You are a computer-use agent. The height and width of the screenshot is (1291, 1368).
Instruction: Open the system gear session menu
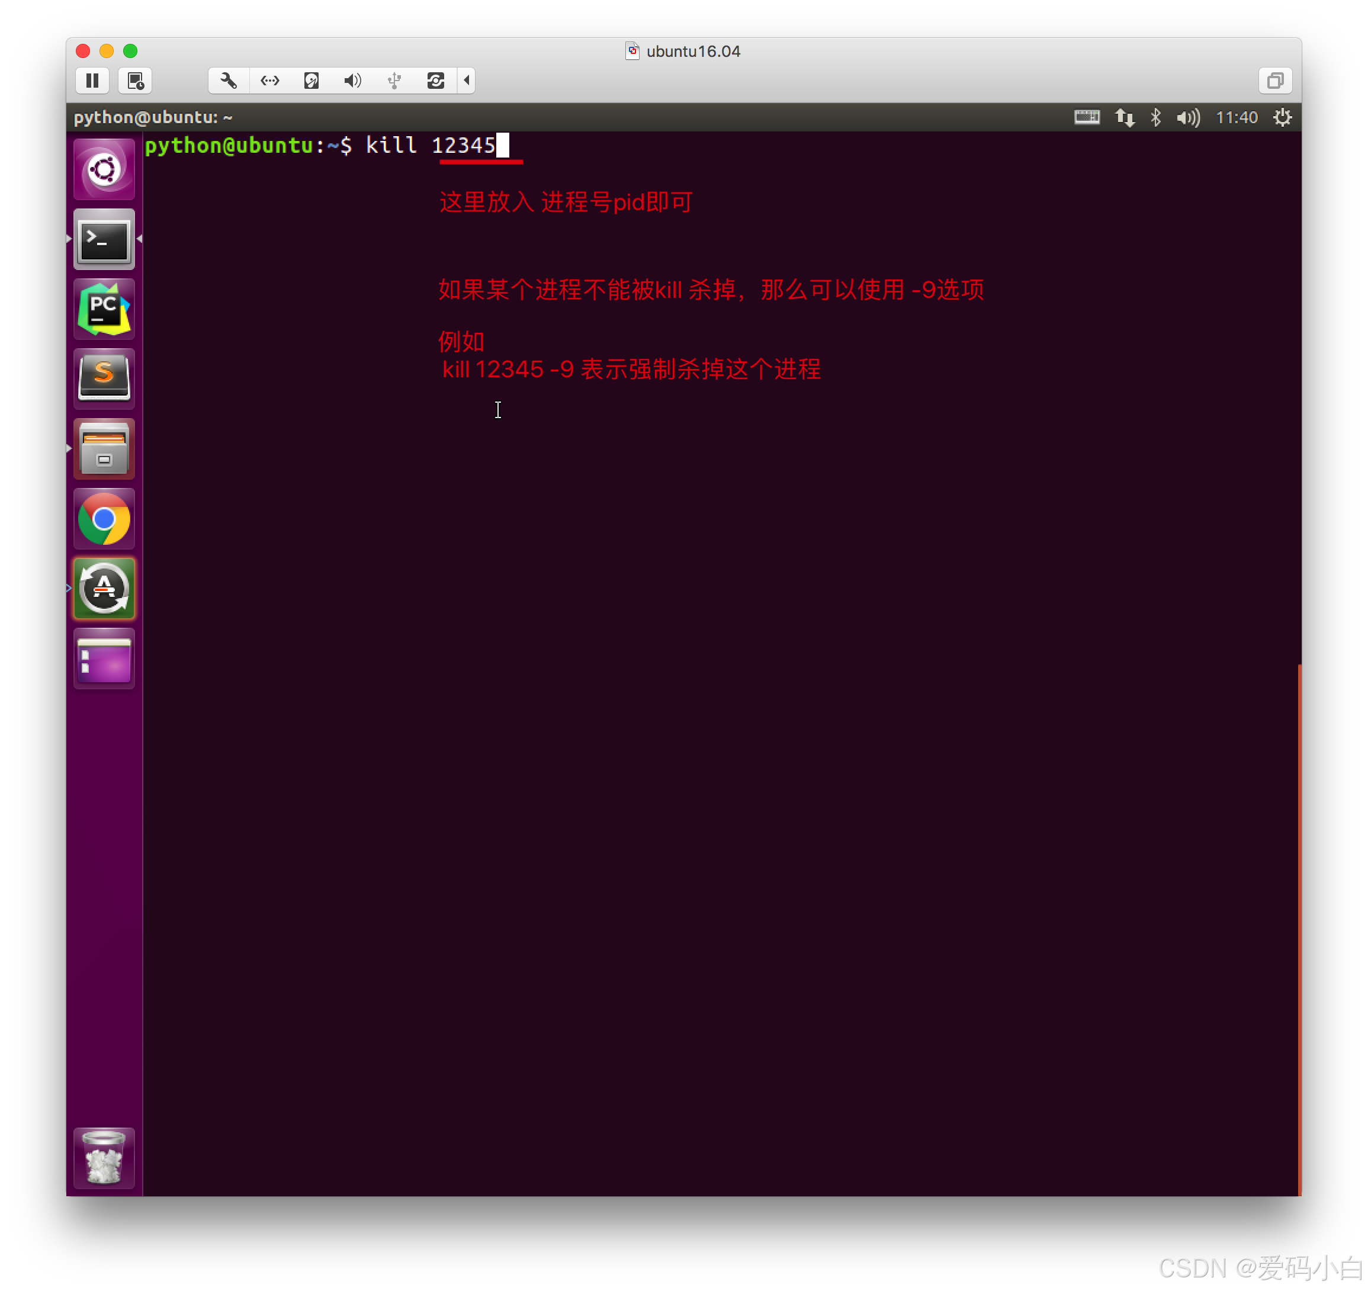tap(1282, 118)
